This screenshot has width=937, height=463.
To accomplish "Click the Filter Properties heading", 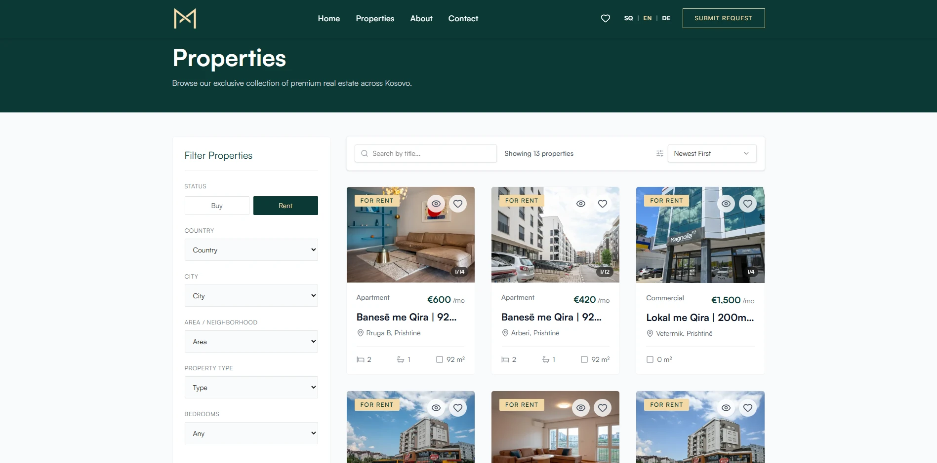I will (x=218, y=155).
